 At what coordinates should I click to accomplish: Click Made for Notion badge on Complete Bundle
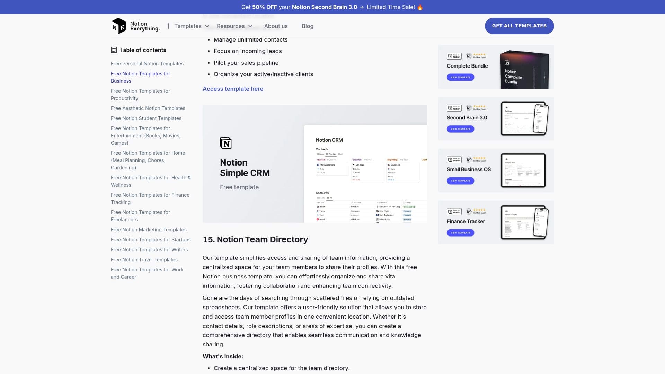[x=454, y=56]
